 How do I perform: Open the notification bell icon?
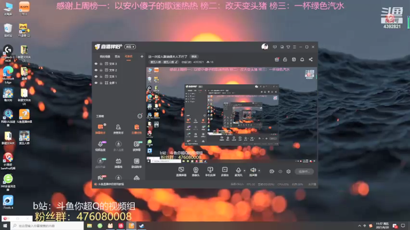pos(302,59)
